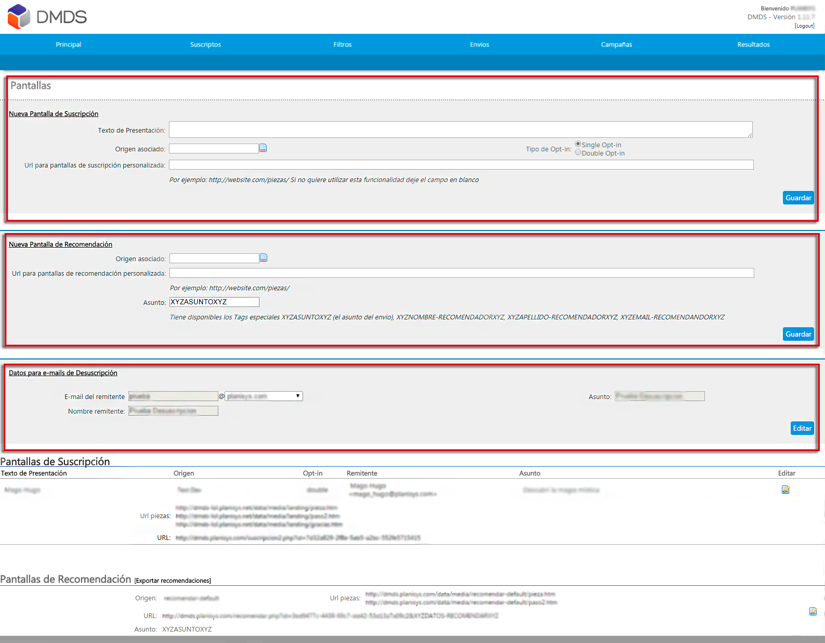Click the Asunto column header in table

pyautogui.click(x=530, y=473)
